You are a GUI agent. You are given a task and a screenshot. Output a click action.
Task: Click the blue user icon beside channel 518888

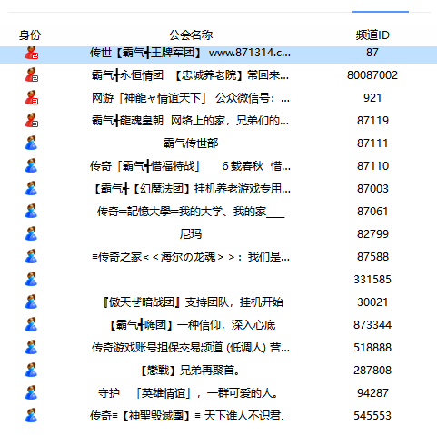pyautogui.click(x=31, y=348)
